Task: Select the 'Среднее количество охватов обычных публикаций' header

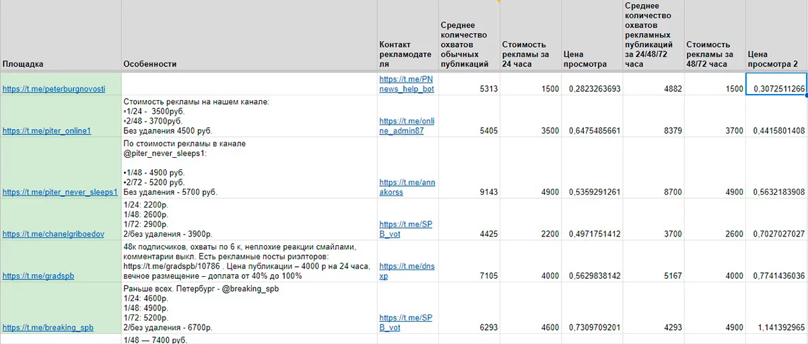Action: [x=468, y=35]
